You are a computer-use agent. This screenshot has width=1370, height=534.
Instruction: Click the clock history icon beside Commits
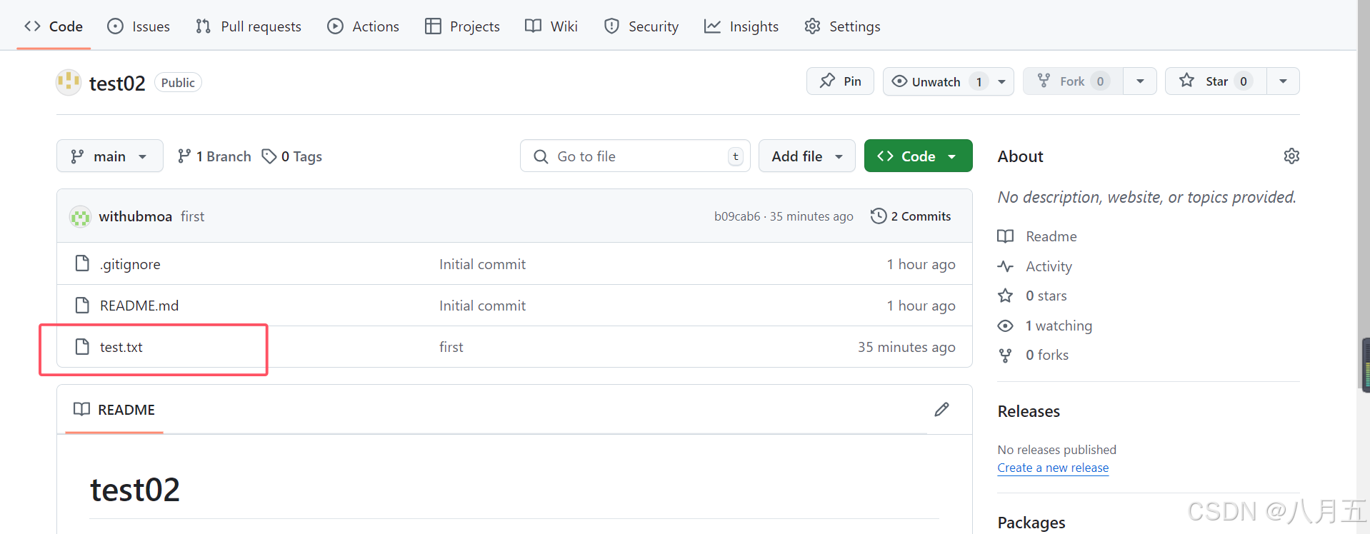(x=879, y=216)
